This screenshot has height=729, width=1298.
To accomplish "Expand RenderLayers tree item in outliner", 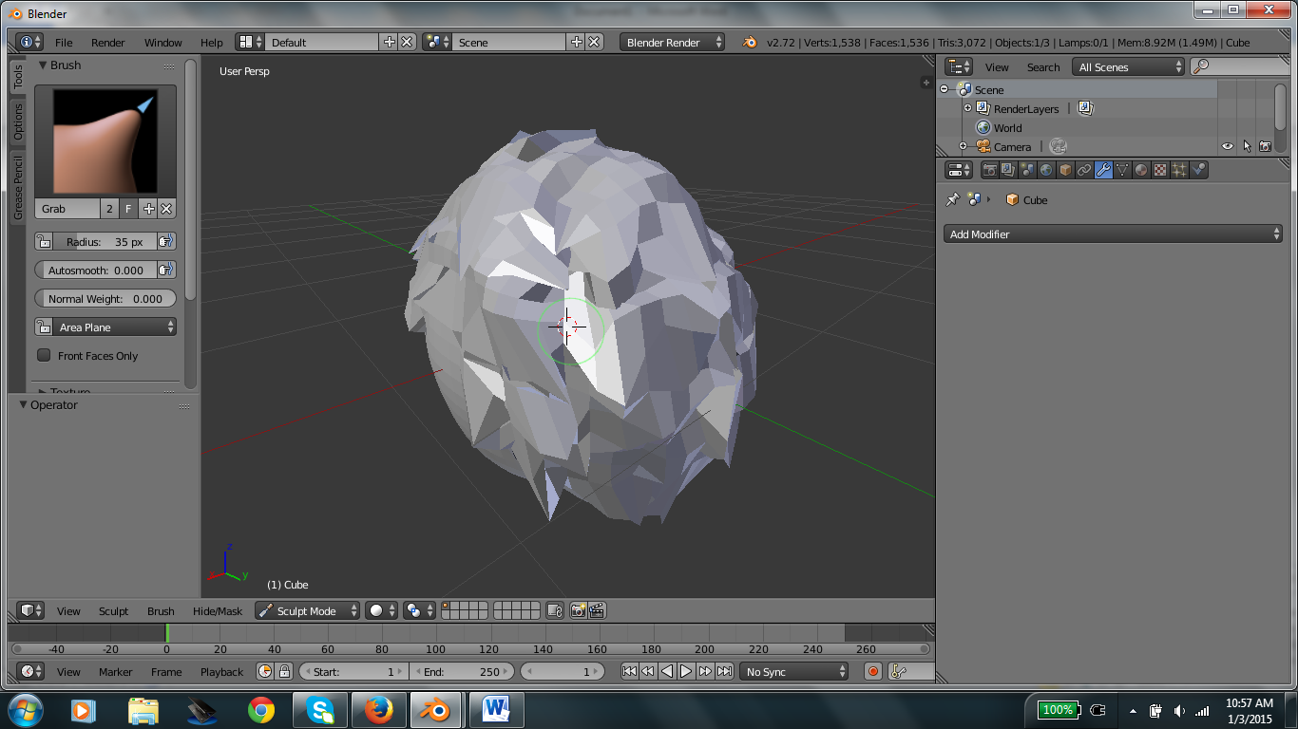I will click(968, 108).
